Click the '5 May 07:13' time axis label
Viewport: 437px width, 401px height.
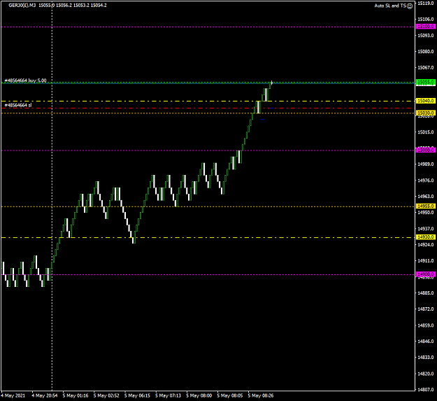(x=169, y=395)
